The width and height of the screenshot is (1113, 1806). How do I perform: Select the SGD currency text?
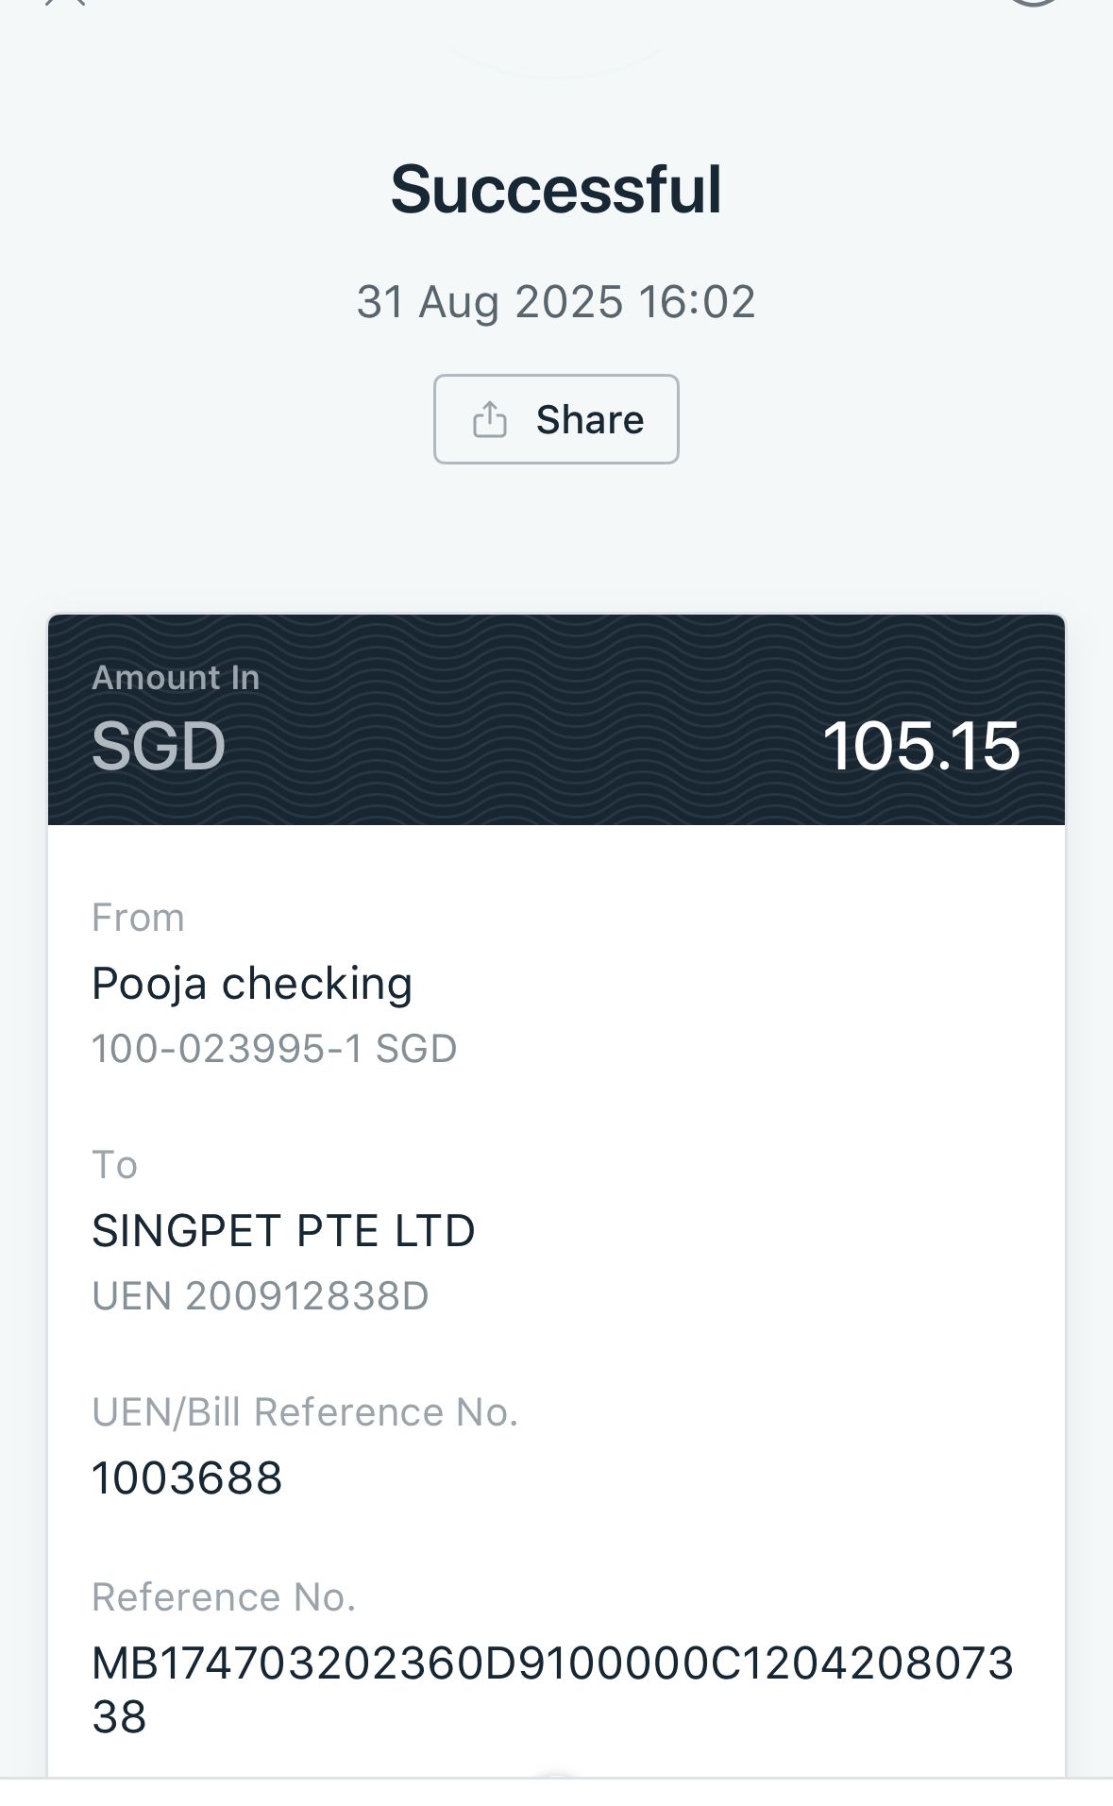(159, 746)
